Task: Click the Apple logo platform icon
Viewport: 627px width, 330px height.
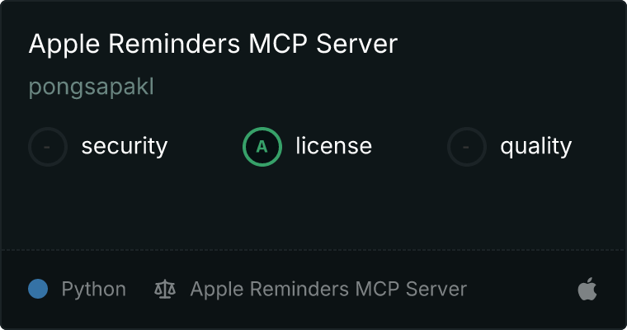Action: [587, 289]
